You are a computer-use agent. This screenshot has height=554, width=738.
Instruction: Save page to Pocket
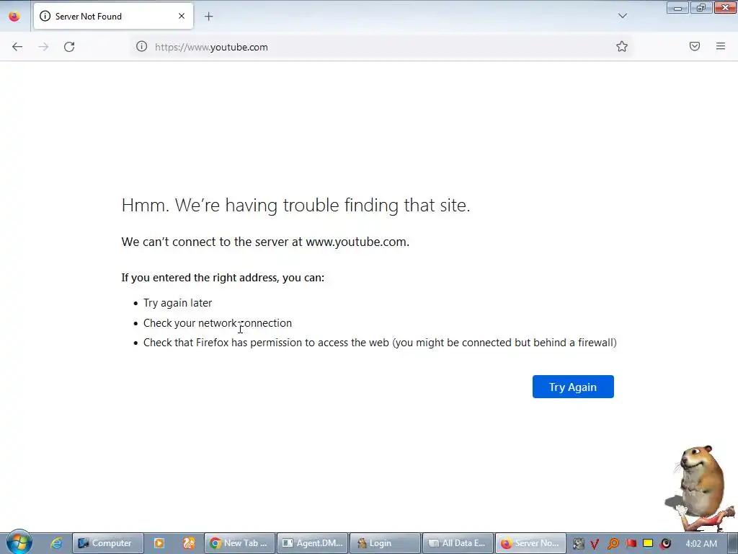coord(695,46)
